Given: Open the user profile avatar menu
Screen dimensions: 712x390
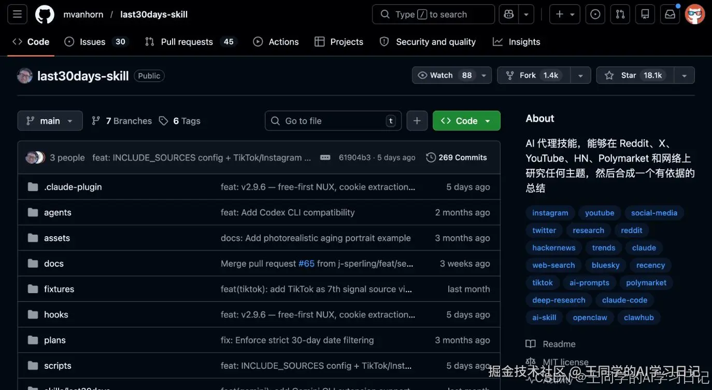Looking at the screenshot, I should tap(695, 15).
